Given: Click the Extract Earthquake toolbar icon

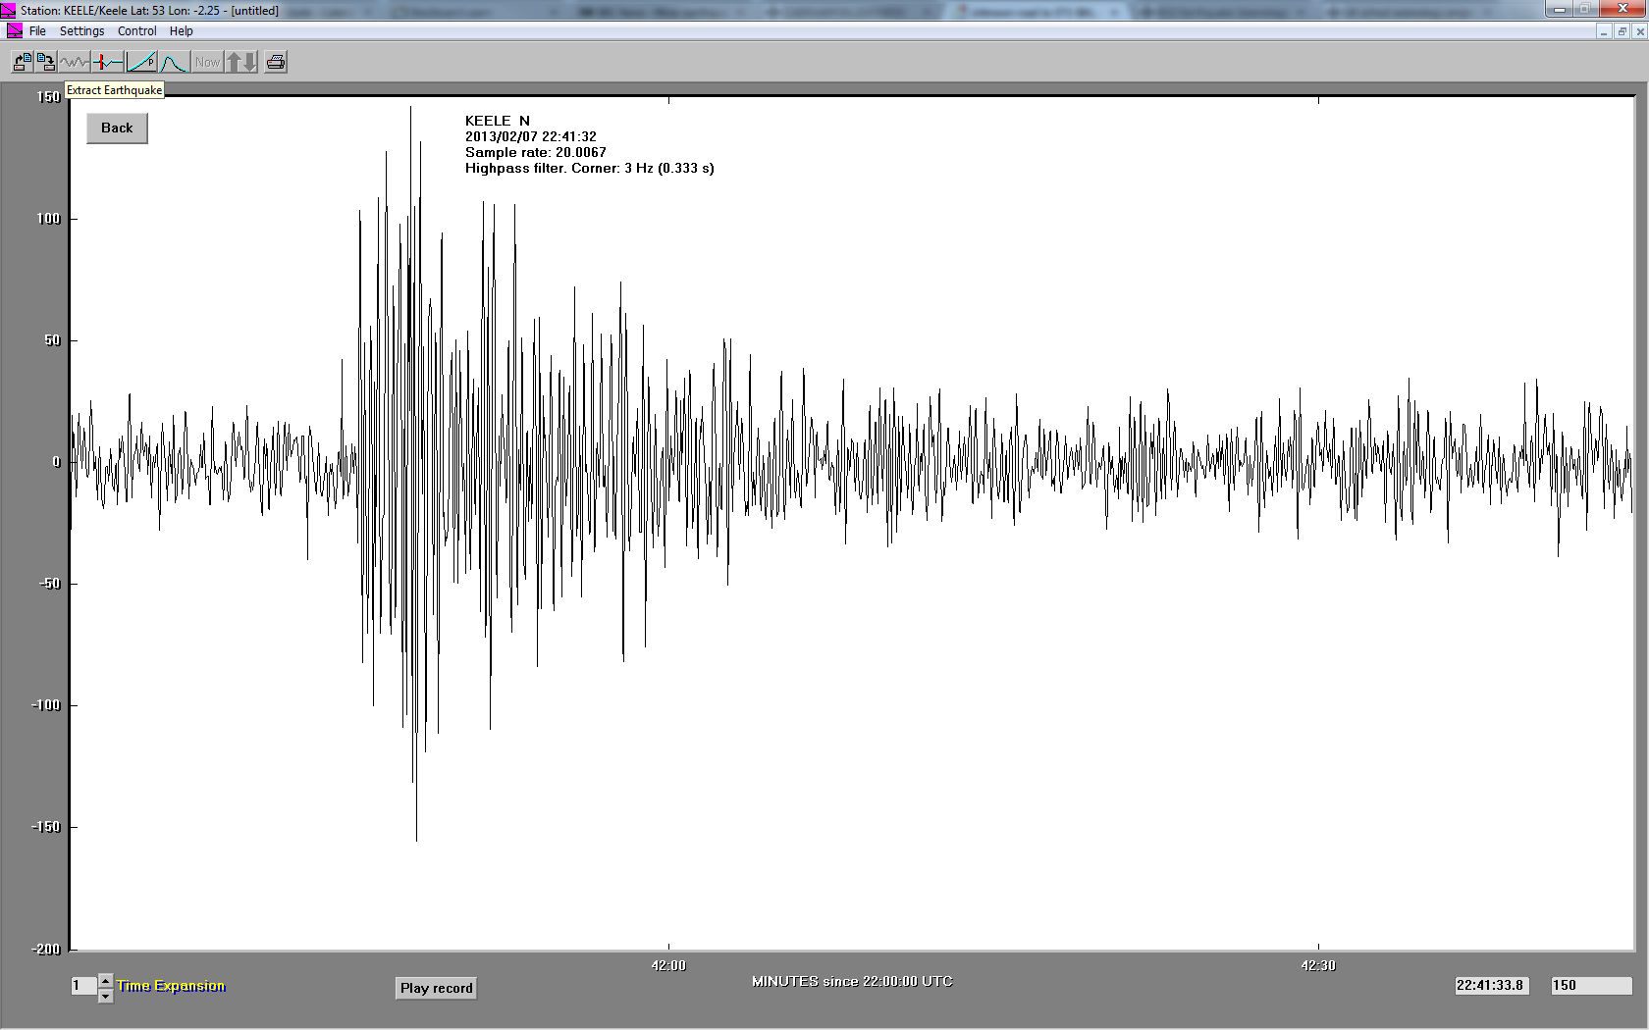Looking at the screenshot, I should (x=108, y=62).
